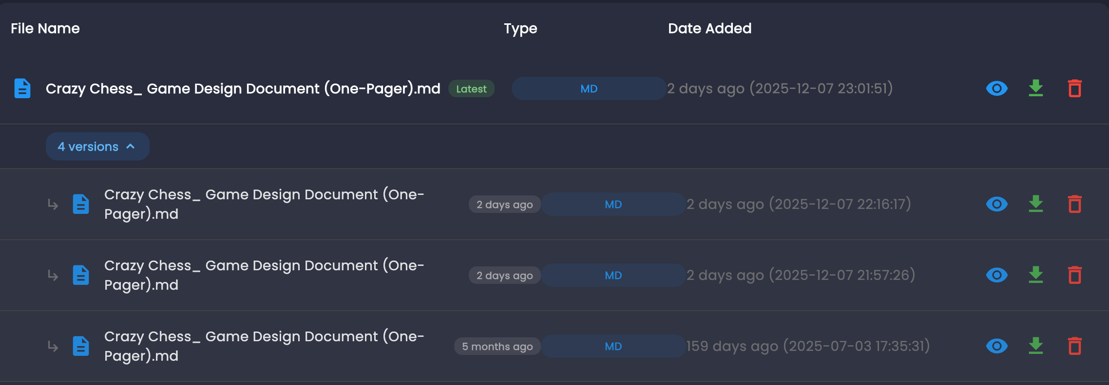View the version added at 22:16:17
The image size is (1109, 385).
996,204
